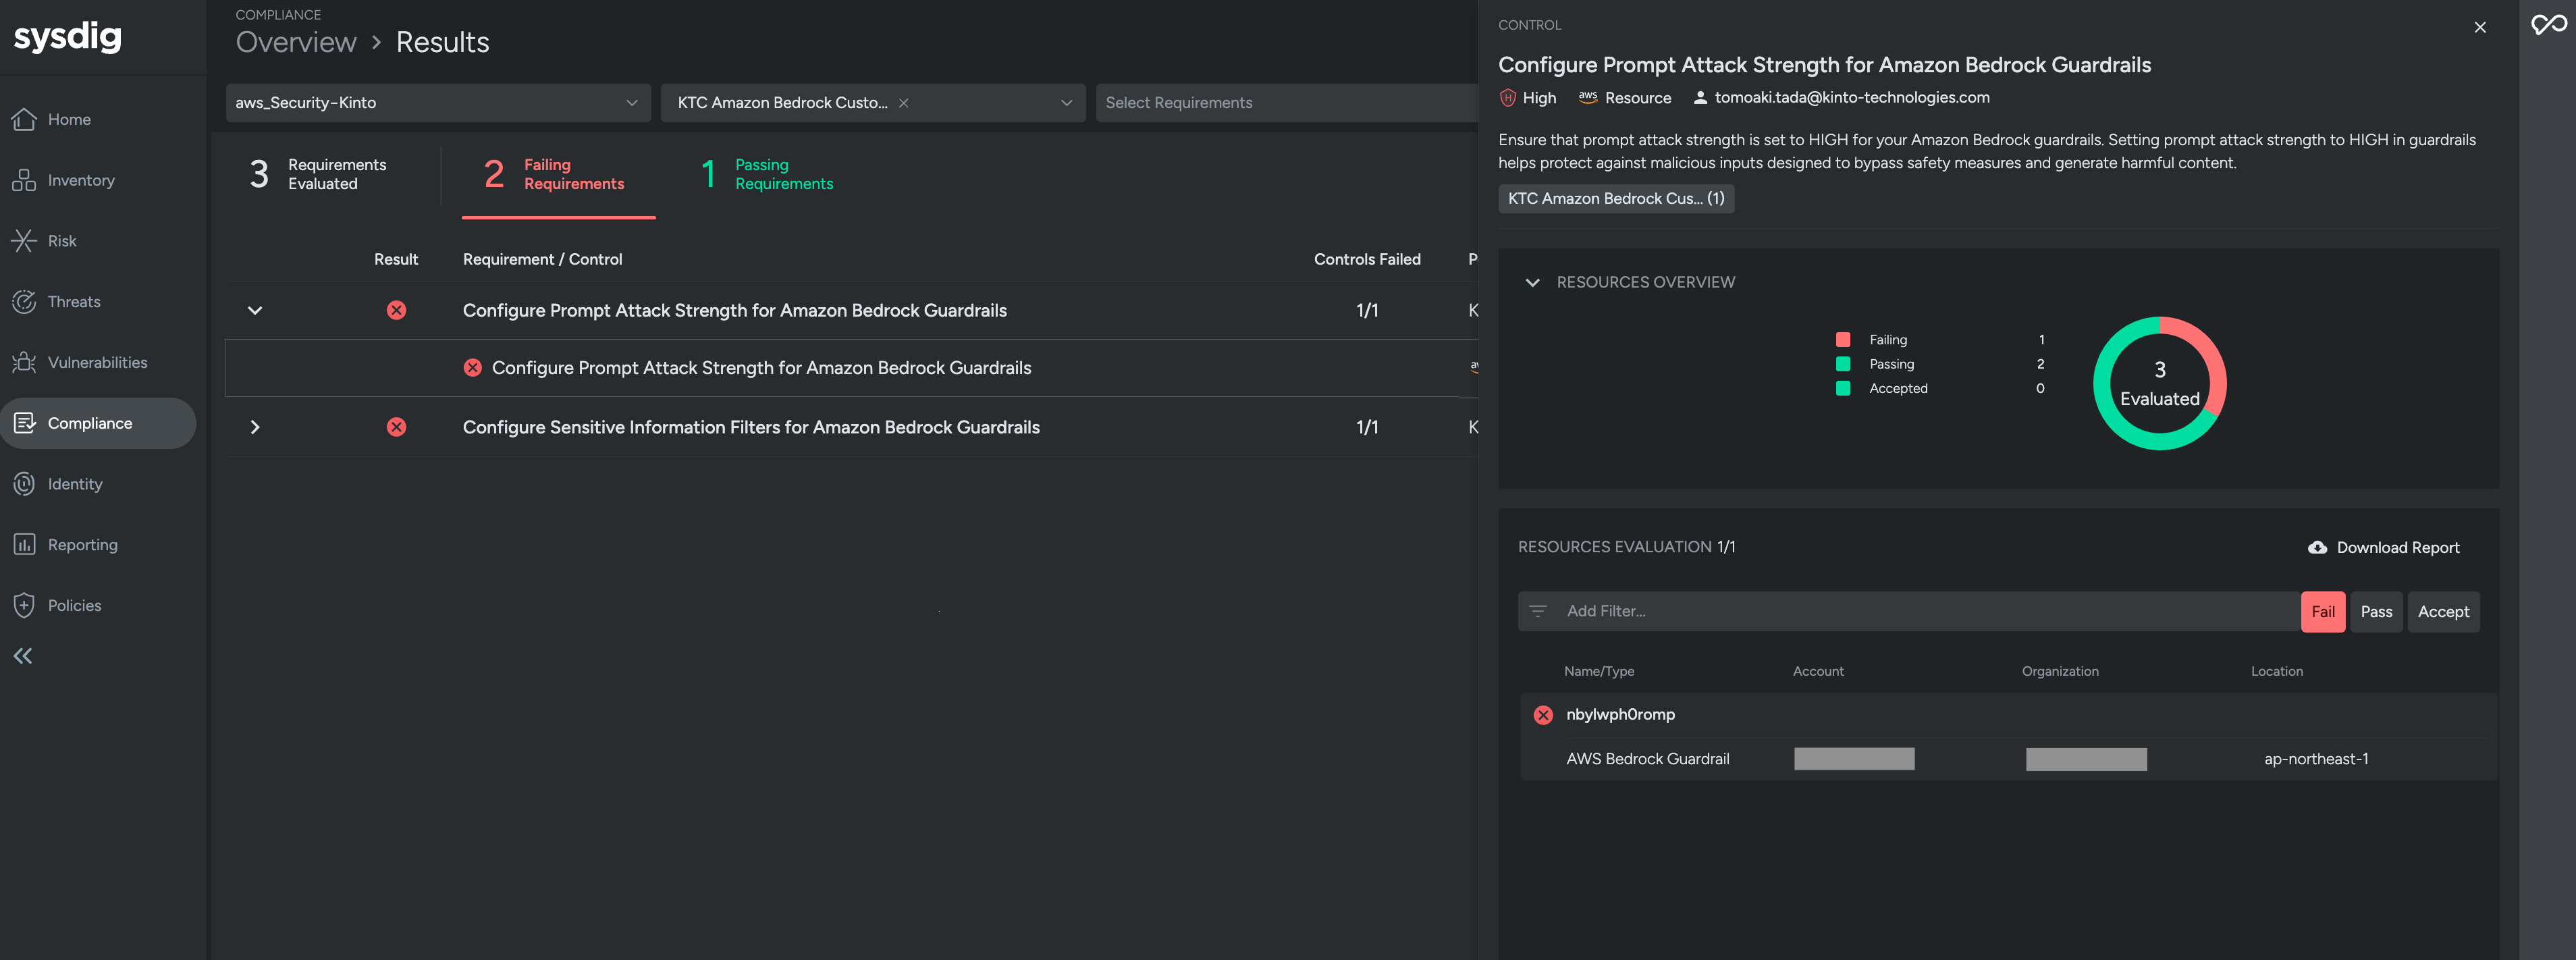Click the AWS Bedrock Guardrail type text
This screenshot has width=2576, height=960.
[1647, 759]
